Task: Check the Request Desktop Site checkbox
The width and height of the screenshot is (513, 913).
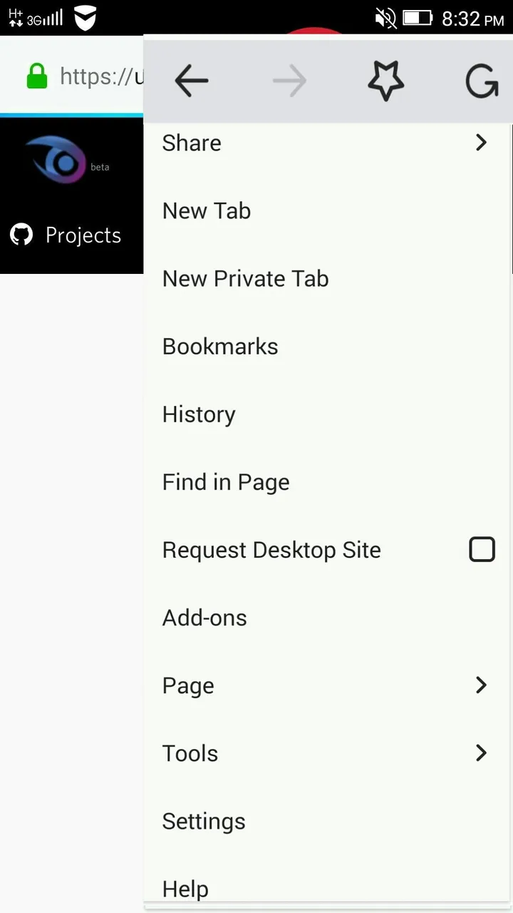Action: 482,550
